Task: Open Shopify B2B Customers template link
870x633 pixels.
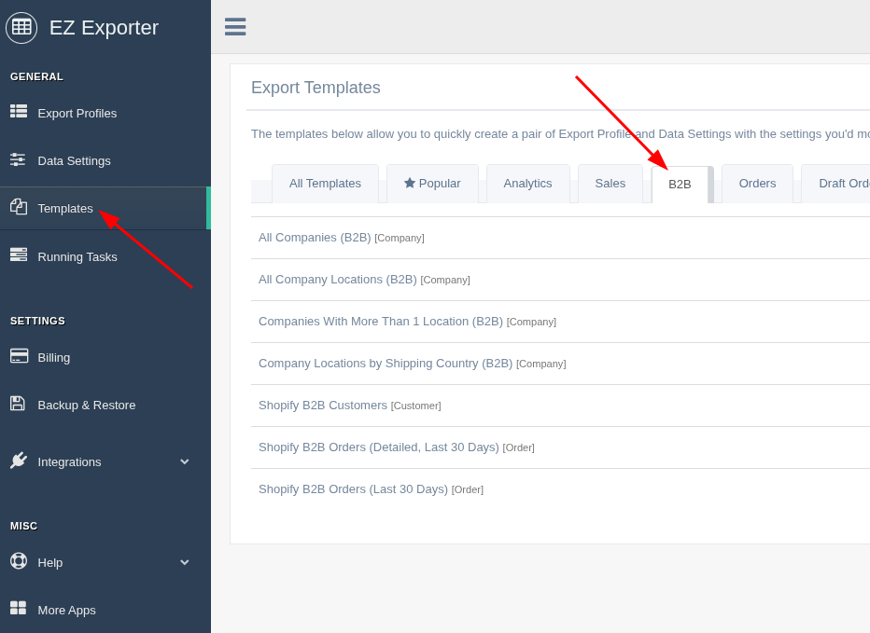Action: tap(323, 406)
